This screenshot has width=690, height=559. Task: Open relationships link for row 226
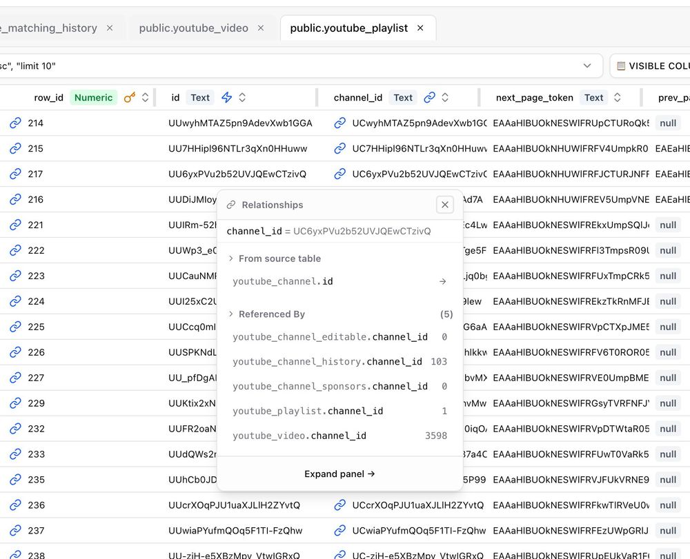[x=15, y=352]
